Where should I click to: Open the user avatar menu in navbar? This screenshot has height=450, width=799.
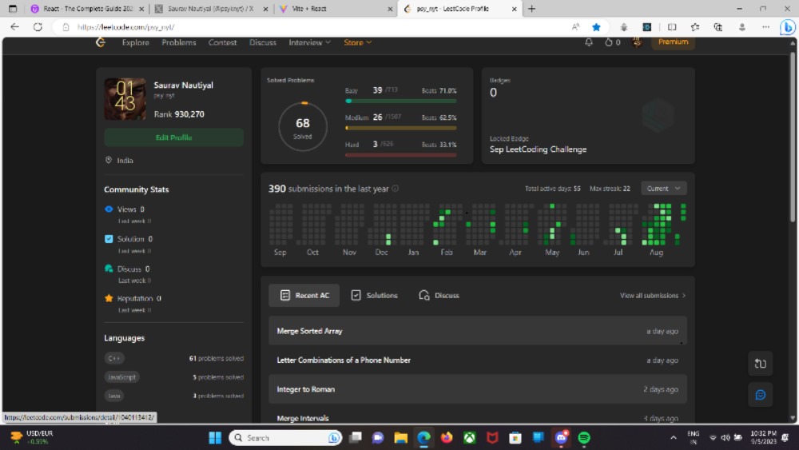tap(637, 42)
